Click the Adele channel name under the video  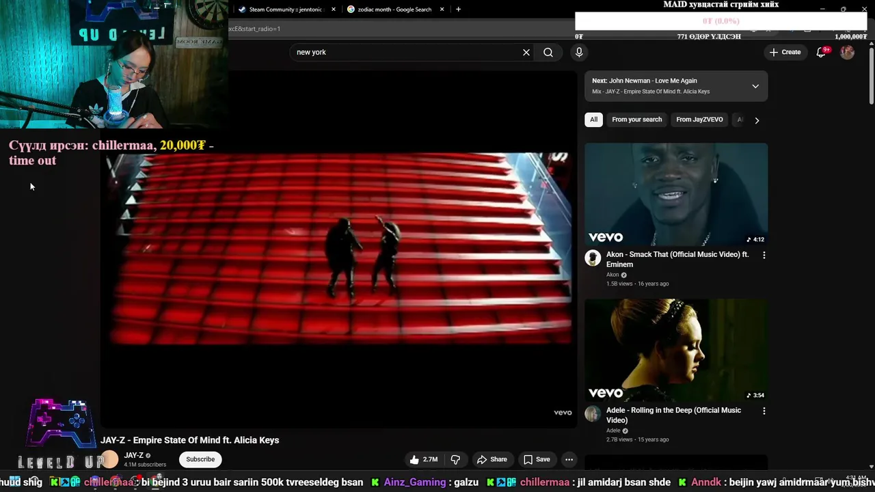pos(613,430)
